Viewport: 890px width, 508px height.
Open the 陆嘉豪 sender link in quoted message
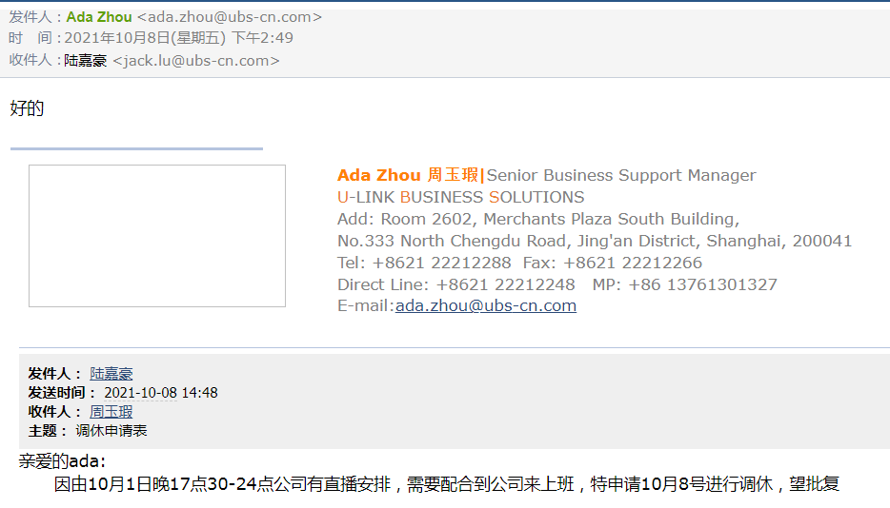(111, 374)
